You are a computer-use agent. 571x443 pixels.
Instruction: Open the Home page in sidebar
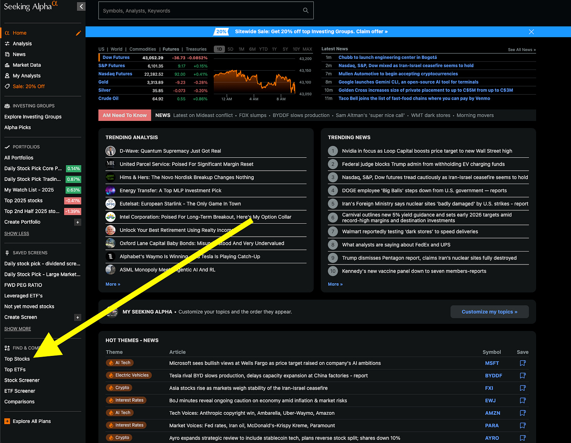tap(20, 33)
